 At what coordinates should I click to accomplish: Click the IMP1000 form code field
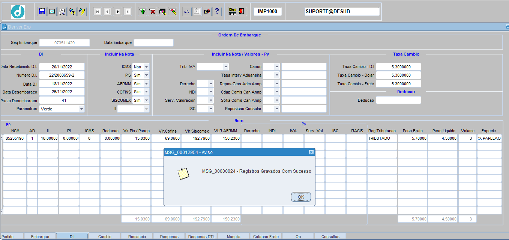(x=267, y=11)
